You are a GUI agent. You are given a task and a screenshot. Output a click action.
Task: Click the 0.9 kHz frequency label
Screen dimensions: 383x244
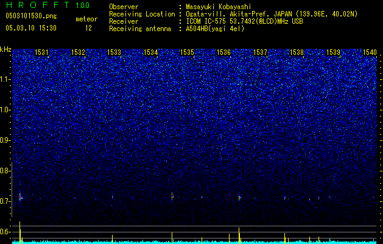click(5, 140)
